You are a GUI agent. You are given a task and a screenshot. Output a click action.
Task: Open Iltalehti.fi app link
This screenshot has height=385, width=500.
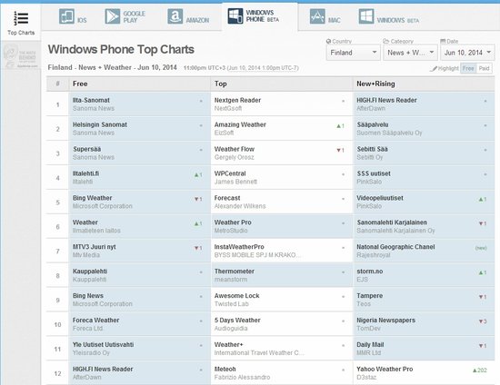85,173
